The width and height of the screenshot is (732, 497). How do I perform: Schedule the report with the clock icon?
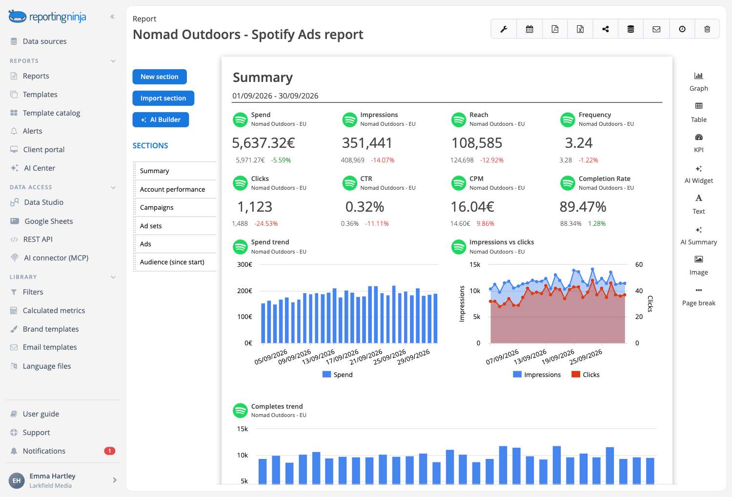tap(682, 29)
